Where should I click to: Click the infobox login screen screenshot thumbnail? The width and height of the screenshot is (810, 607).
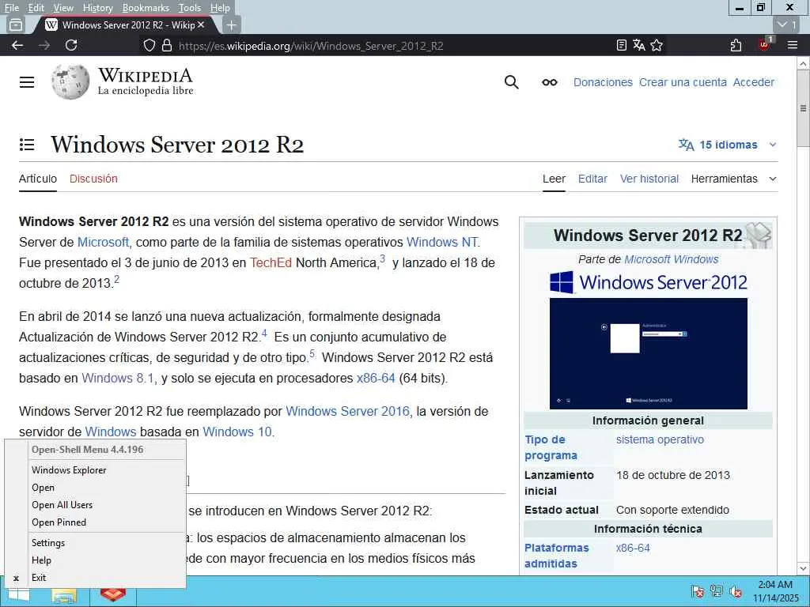coord(649,353)
